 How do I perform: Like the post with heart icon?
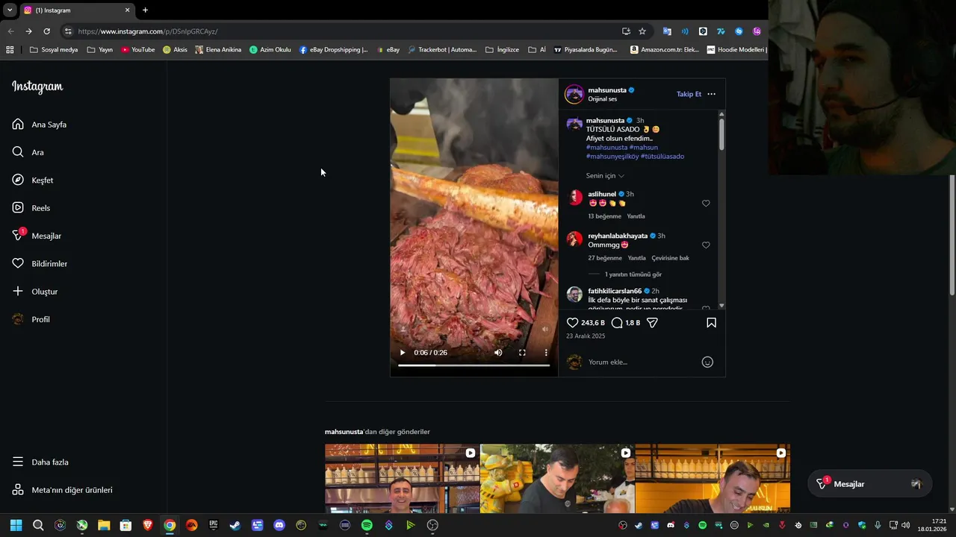click(572, 323)
